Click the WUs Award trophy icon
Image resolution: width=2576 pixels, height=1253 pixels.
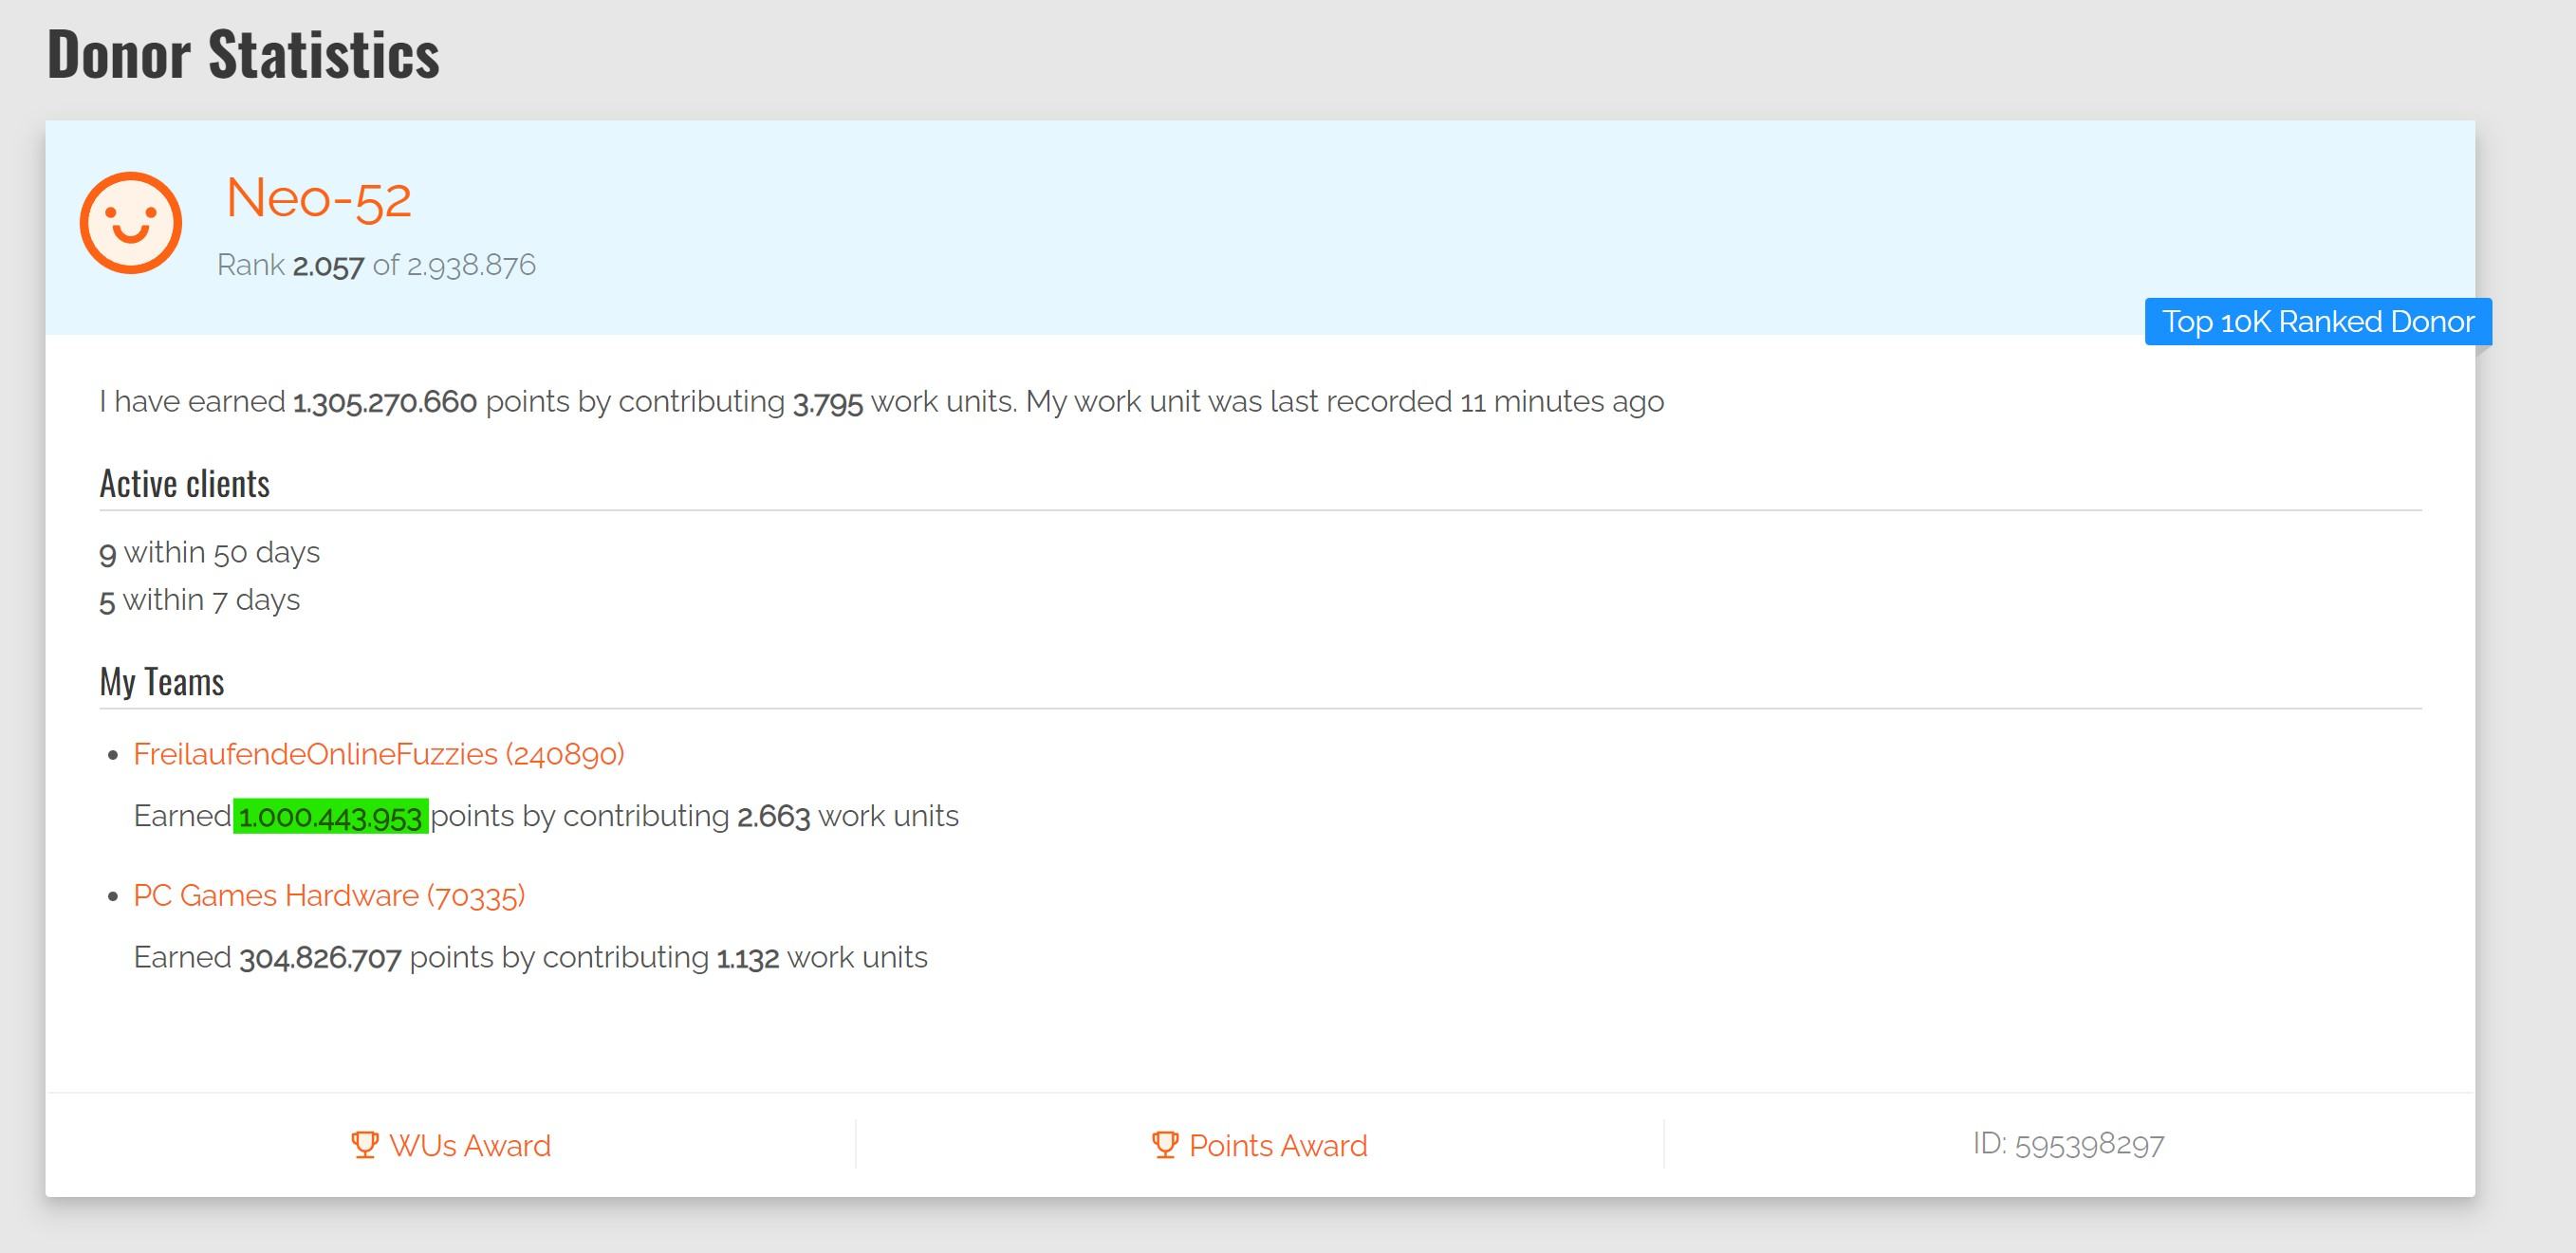pyautogui.click(x=365, y=1144)
